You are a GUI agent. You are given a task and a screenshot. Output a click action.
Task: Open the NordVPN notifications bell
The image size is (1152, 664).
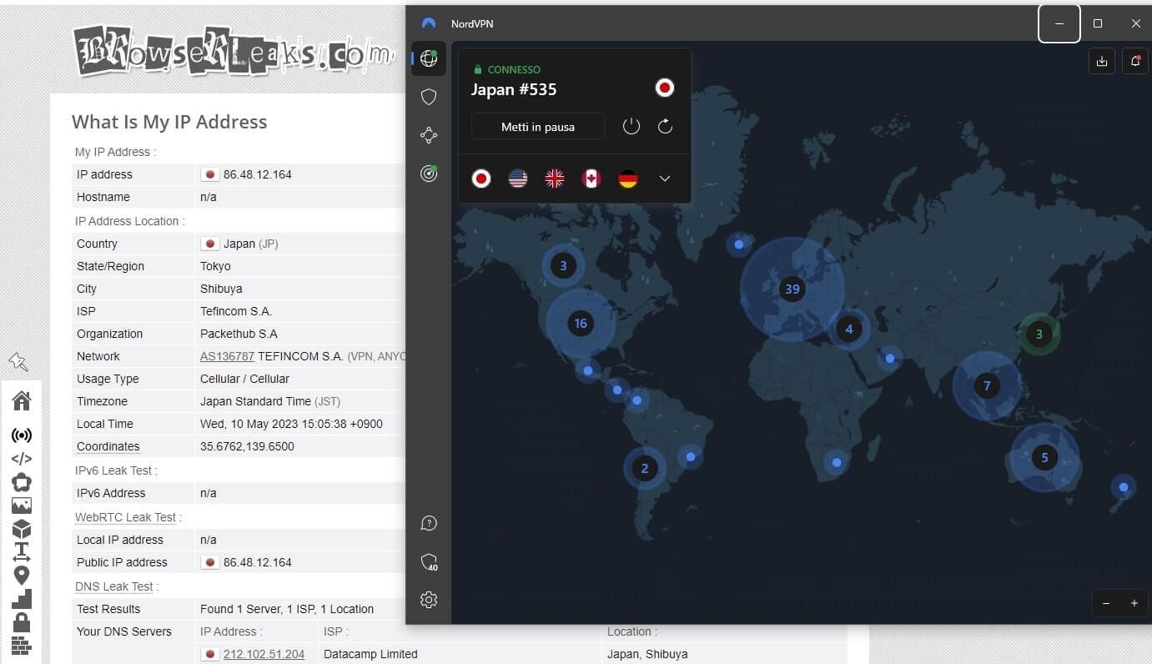(1135, 61)
